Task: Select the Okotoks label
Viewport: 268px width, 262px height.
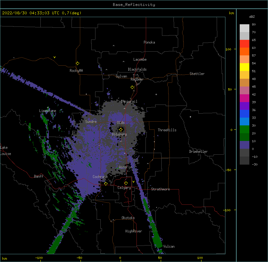Action: click(x=128, y=218)
